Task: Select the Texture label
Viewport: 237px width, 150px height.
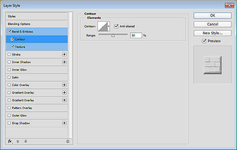Action: (20, 47)
